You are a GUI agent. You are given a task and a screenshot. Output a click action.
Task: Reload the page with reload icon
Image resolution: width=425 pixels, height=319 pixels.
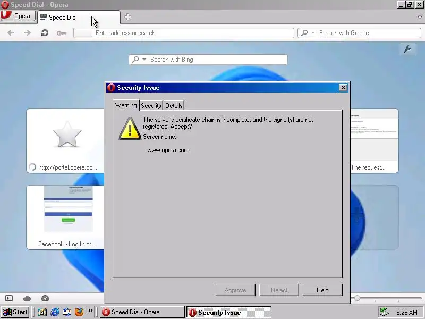[x=45, y=33]
